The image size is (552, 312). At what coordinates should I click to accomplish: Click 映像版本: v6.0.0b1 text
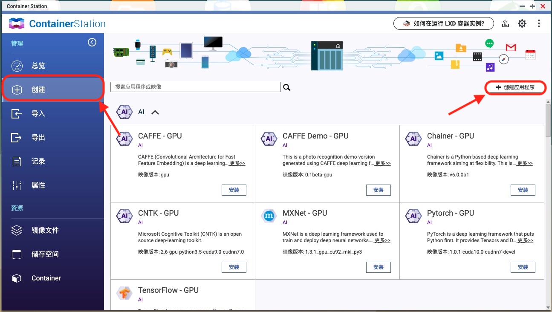[448, 175]
